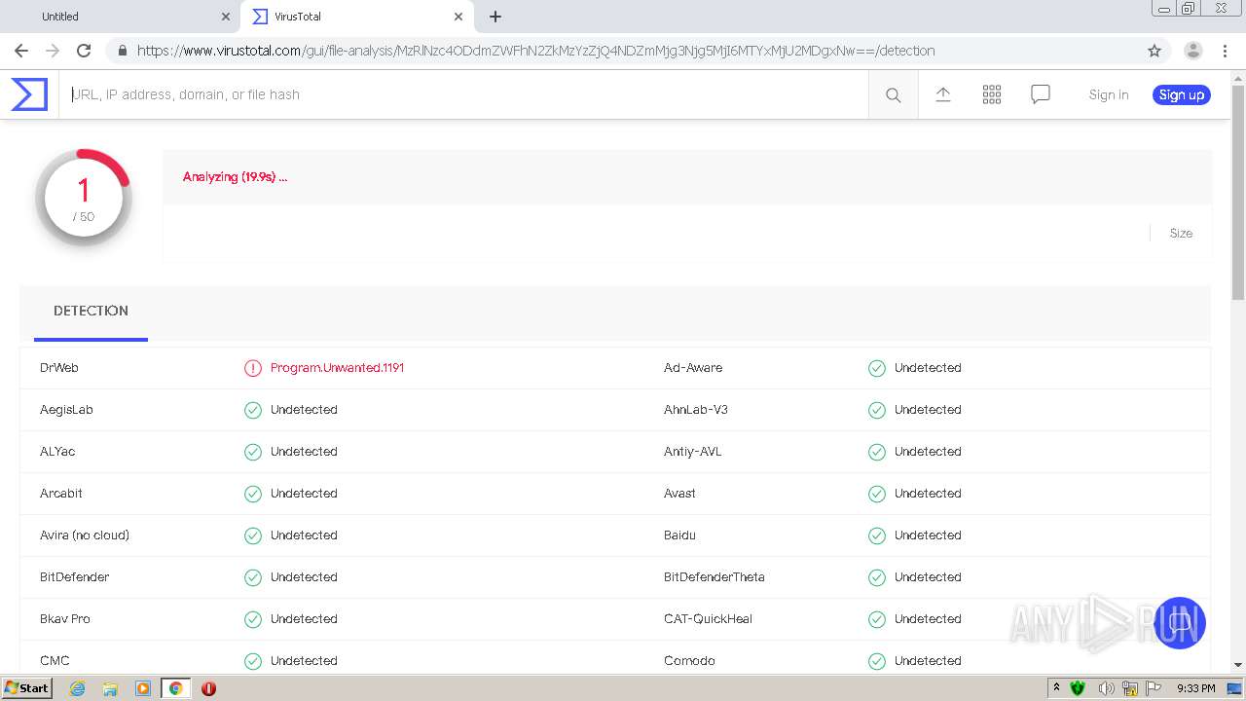Click the Bkav Pro engine name
Viewport: 1246px width, 701px height.
tap(65, 619)
